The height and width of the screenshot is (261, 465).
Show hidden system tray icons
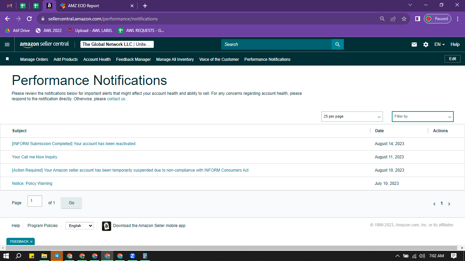pyautogui.click(x=397, y=256)
